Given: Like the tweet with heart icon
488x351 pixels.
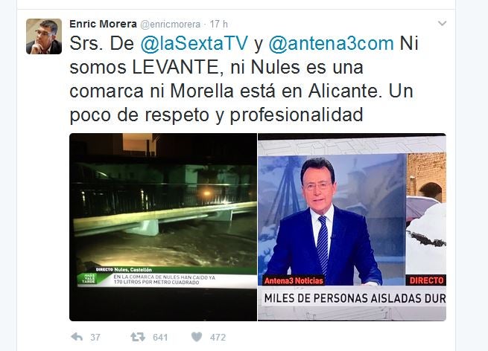Looking at the screenshot, I should tap(197, 337).
